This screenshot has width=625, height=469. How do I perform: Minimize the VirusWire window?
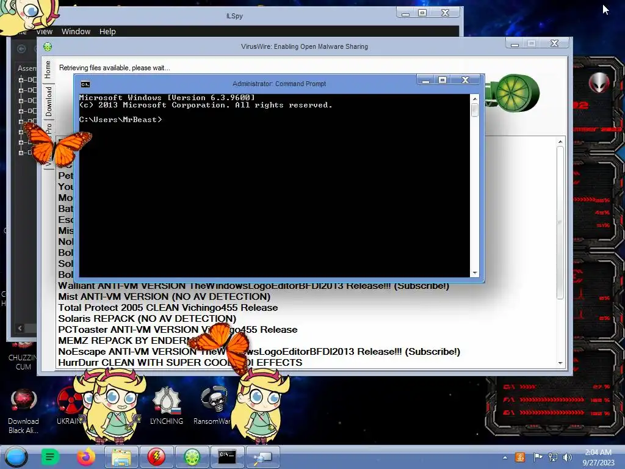coord(515,43)
